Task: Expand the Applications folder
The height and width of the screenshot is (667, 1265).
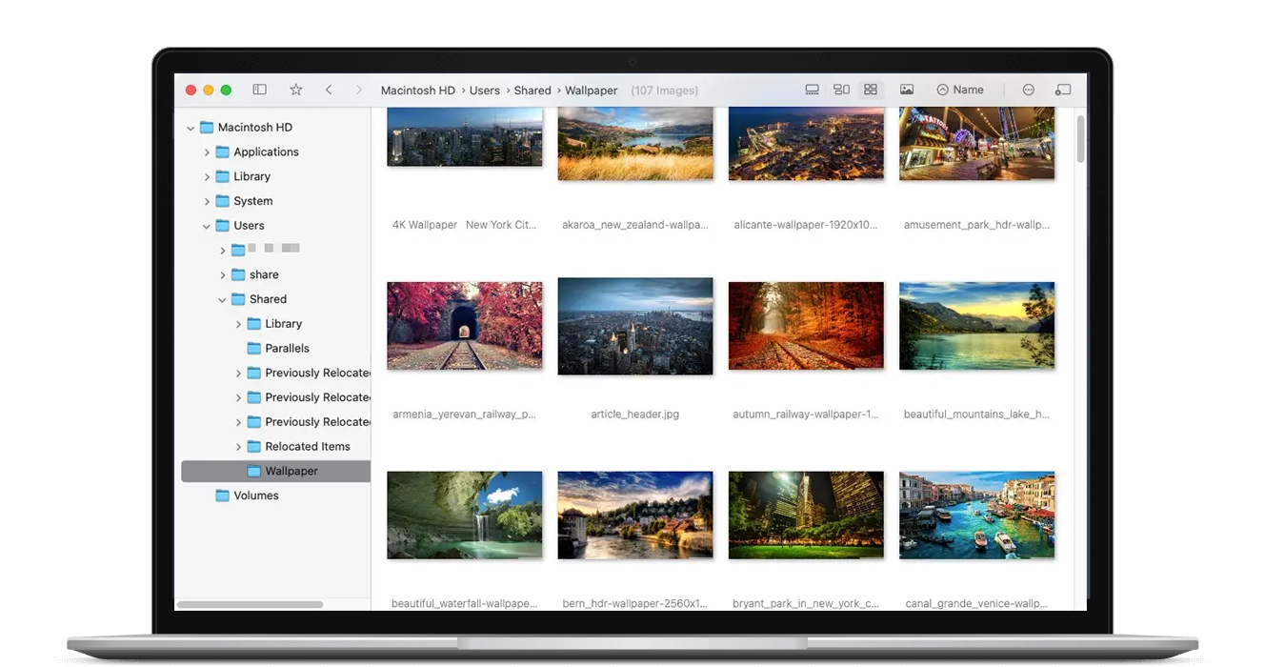Action: point(207,152)
